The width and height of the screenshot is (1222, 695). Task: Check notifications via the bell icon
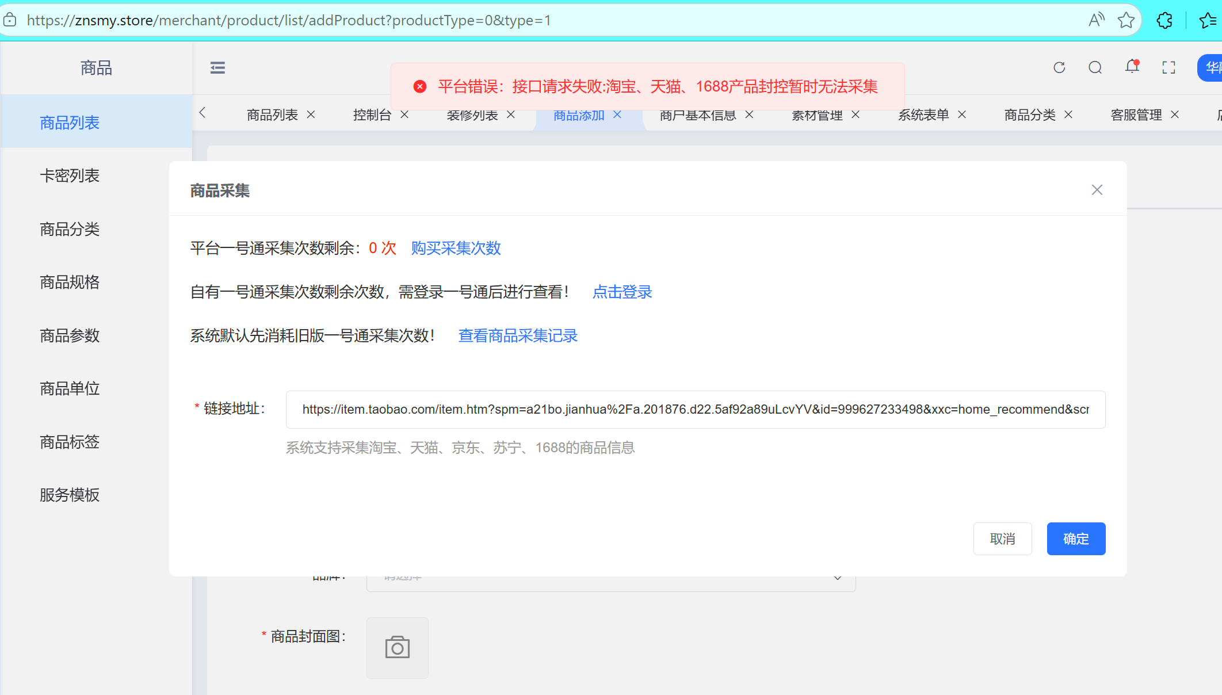pyautogui.click(x=1131, y=67)
